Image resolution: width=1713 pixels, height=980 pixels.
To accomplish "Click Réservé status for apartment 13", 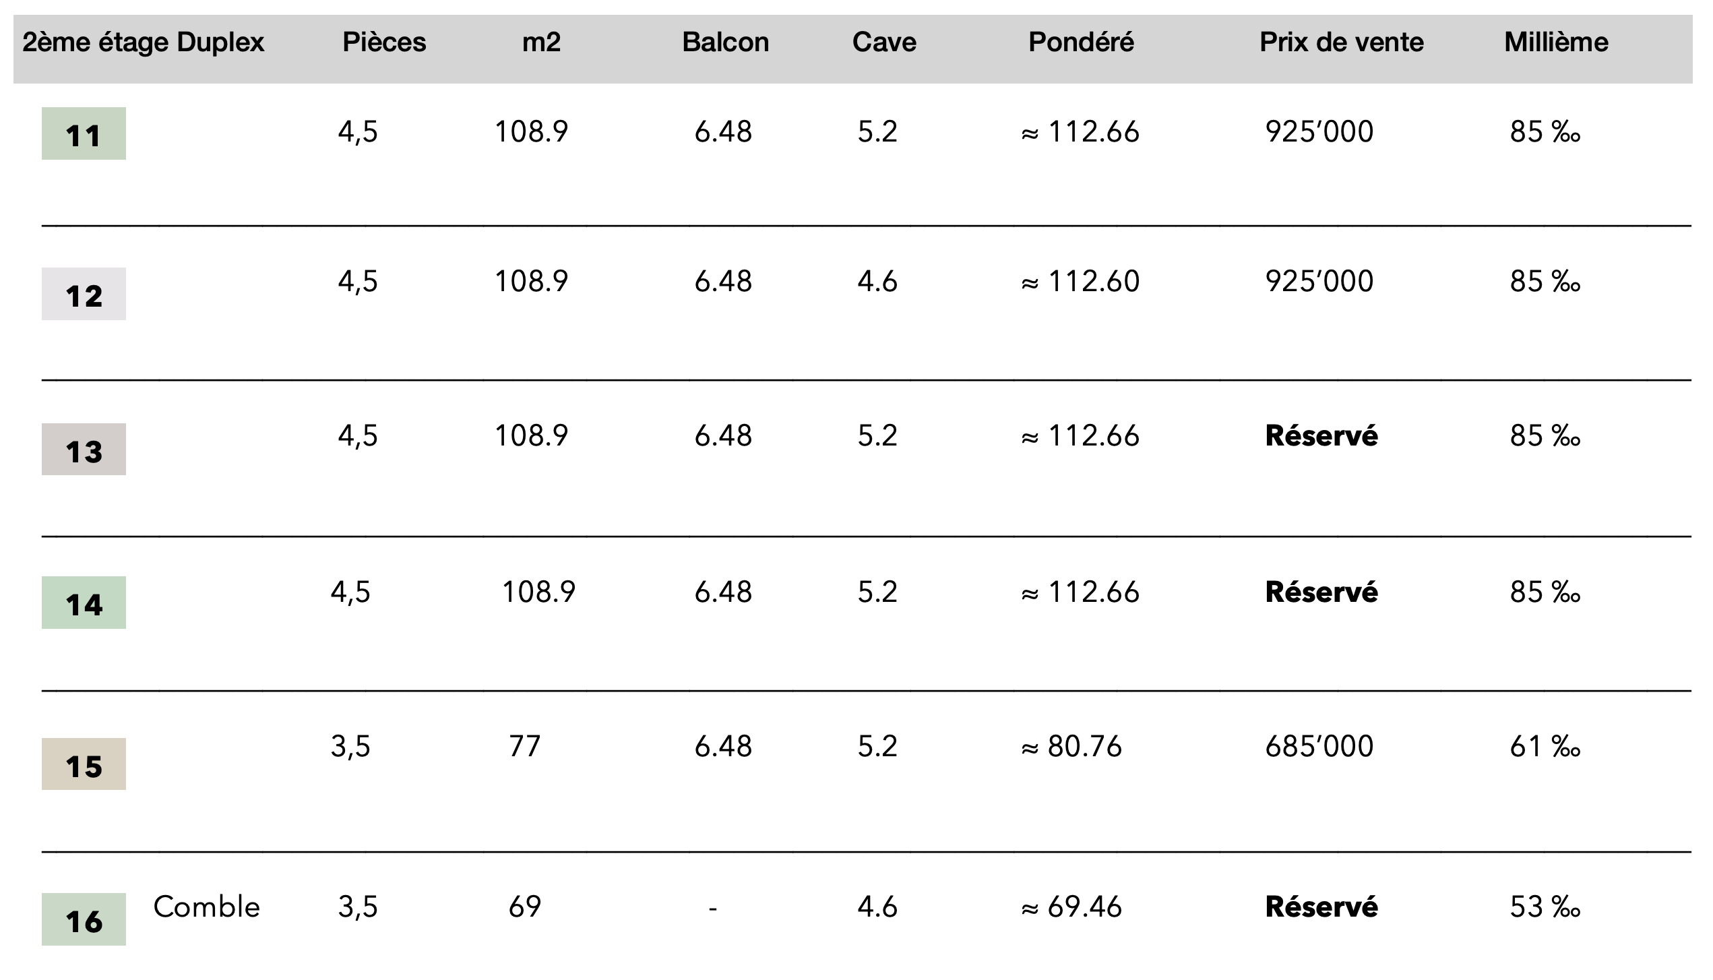I will coord(1321,436).
